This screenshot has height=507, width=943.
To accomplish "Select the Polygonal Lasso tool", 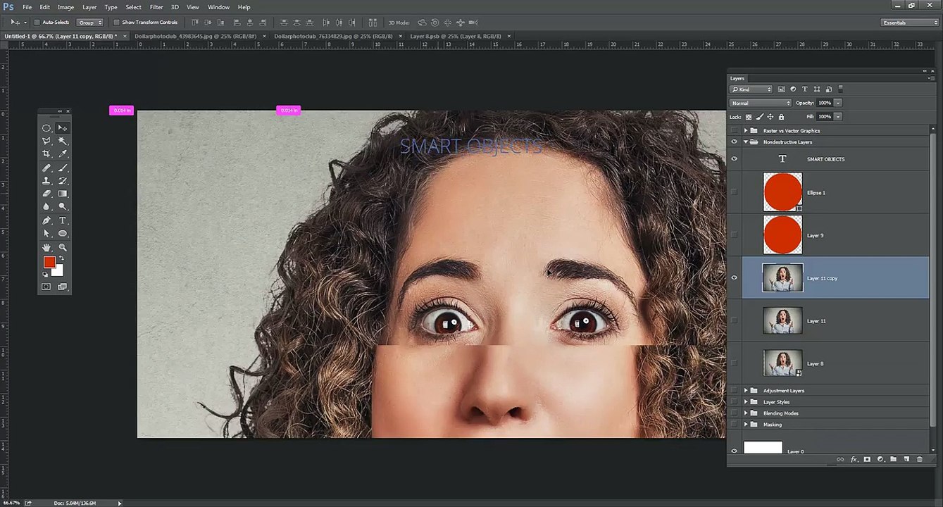I will click(x=46, y=141).
